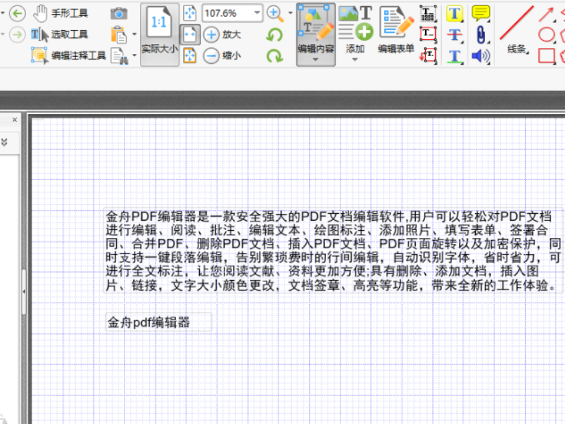Select the 手形工具 hand tool
This screenshot has height=424, width=565.
click(61, 14)
